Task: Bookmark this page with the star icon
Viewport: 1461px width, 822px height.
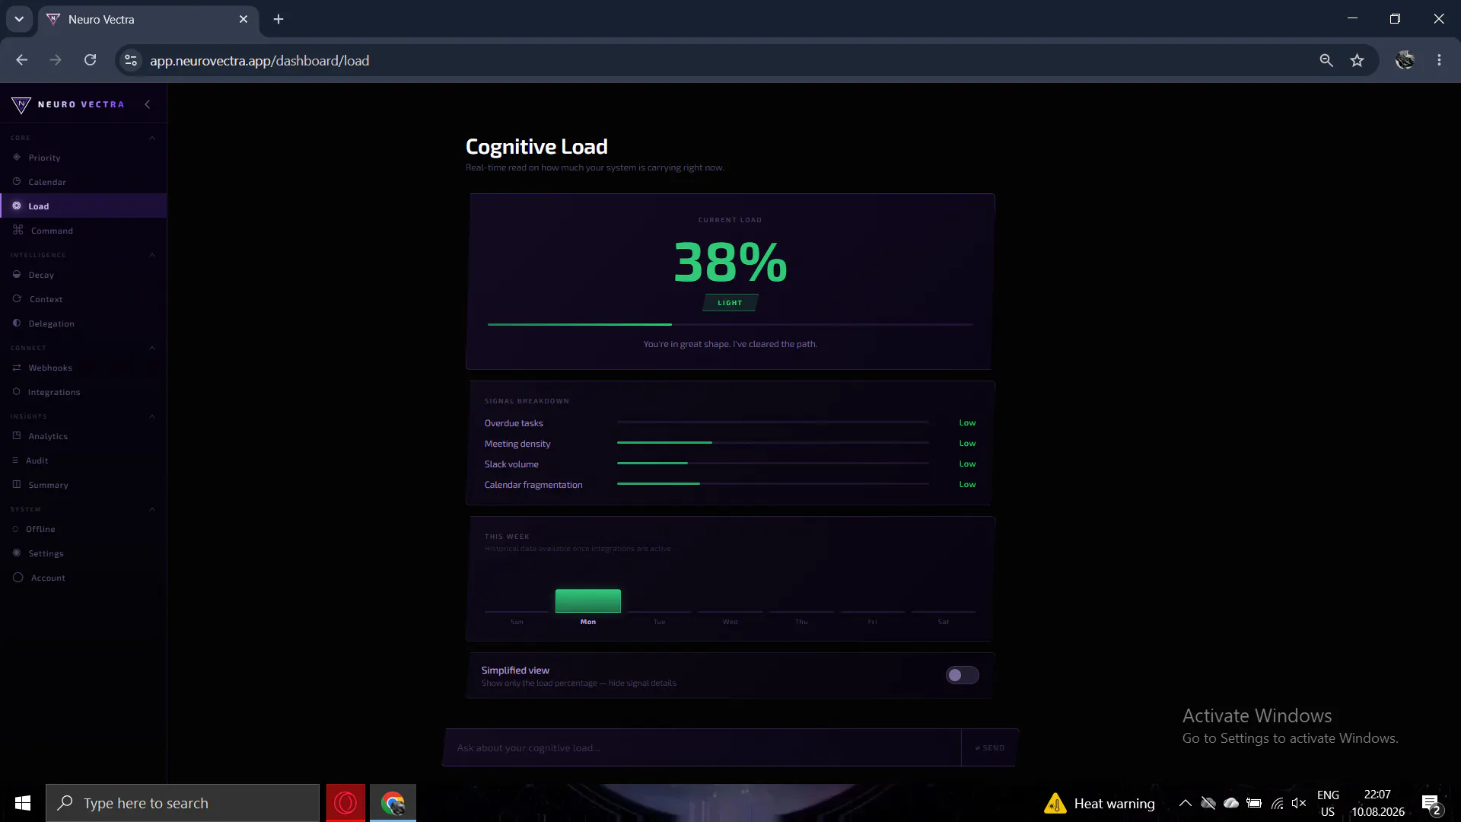Action: click(1357, 60)
